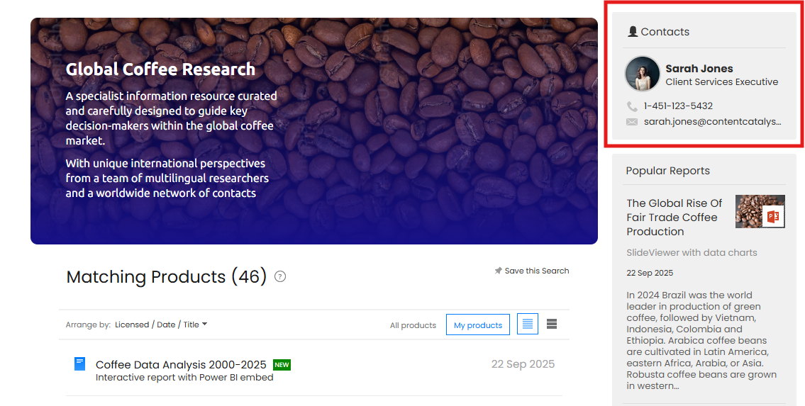This screenshot has height=406, width=805.
Task: Click the Save this Search link
Action: [x=536, y=271]
